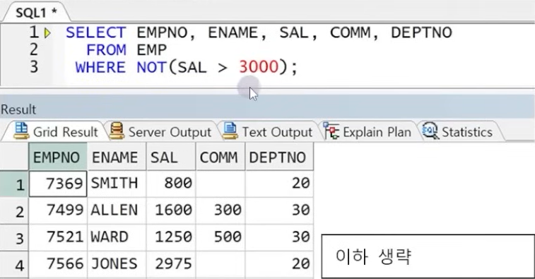Select the COMM cell 500
Viewport: 535px width, 279px height.
(x=221, y=238)
